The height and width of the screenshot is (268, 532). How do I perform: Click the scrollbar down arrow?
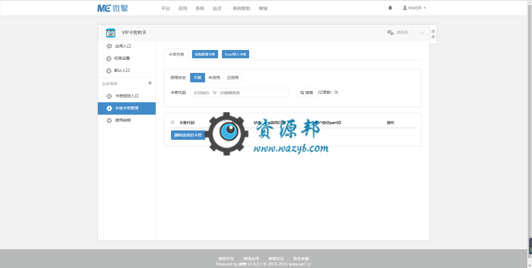click(530, 266)
